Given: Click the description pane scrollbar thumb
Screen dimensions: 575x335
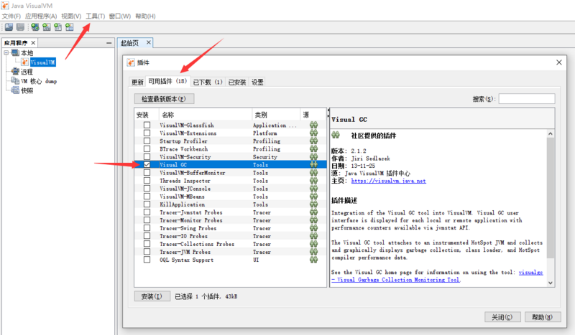Looking at the screenshot, I should click(551, 198).
